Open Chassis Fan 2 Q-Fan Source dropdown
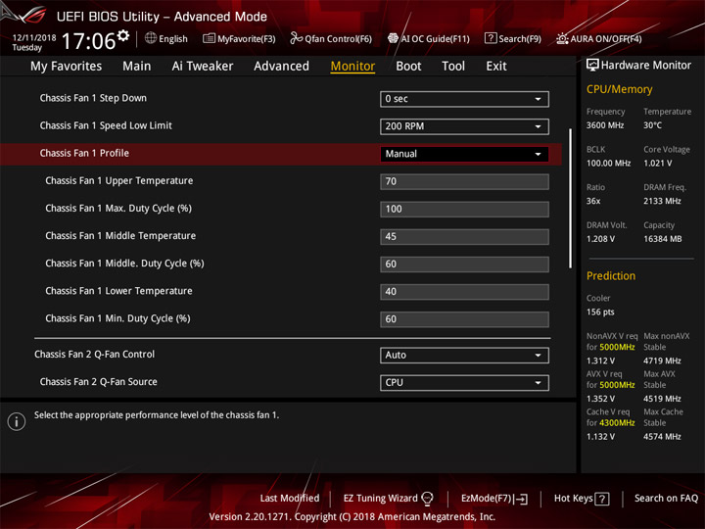 (464, 382)
